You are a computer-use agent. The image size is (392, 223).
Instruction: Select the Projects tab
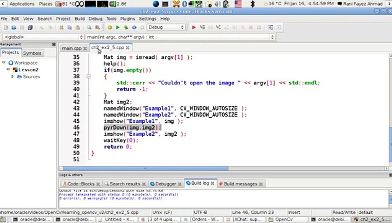click(11, 53)
